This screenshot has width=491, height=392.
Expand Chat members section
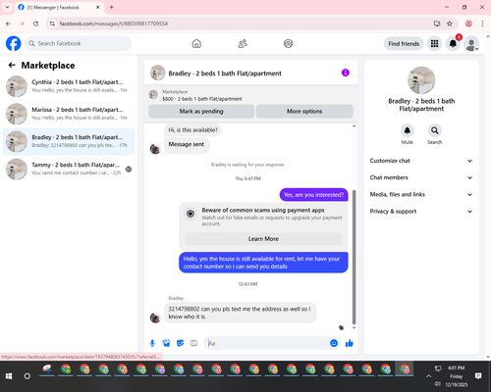(421, 177)
